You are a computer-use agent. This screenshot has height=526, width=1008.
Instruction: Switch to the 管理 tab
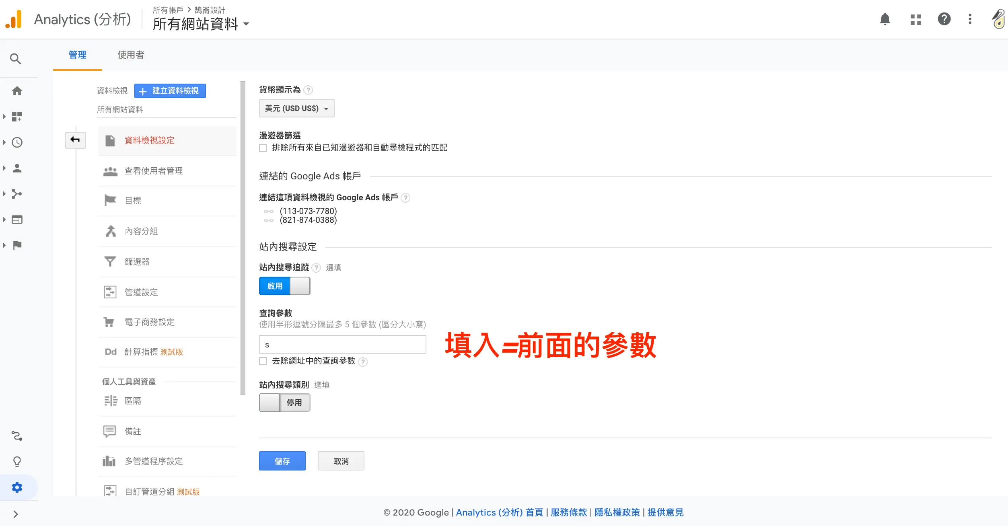pyautogui.click(x=77, y=55)
